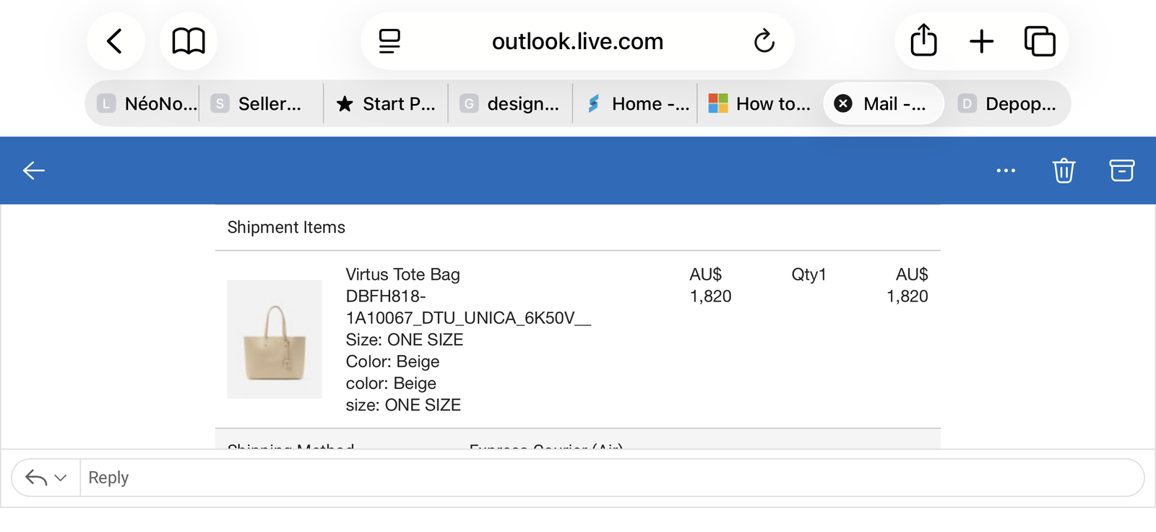Viewport: 1156px width, 532px height.
Task: Reload the outlook.live.com page
Action: click(764, 41)
